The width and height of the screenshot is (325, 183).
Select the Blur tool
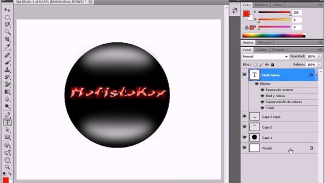(x=7, y=99)
